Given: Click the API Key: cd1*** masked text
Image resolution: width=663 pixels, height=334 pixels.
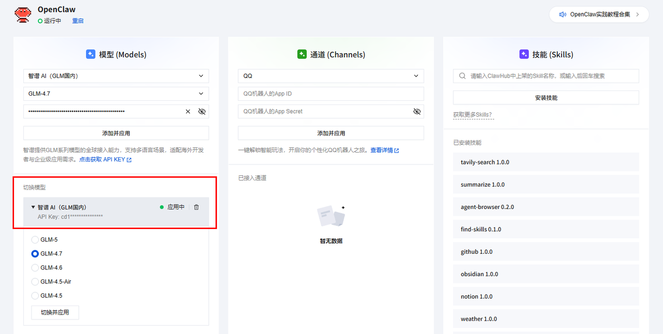Looking at the screenshot, I should click(x=70, y=216).
